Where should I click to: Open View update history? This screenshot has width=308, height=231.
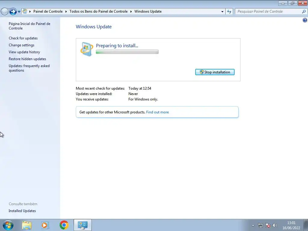pos(24,52)
